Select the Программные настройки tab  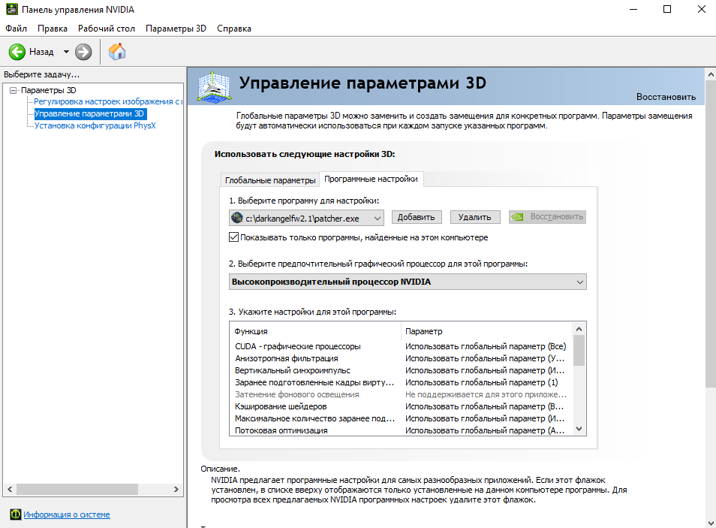(x=371, y=179)
